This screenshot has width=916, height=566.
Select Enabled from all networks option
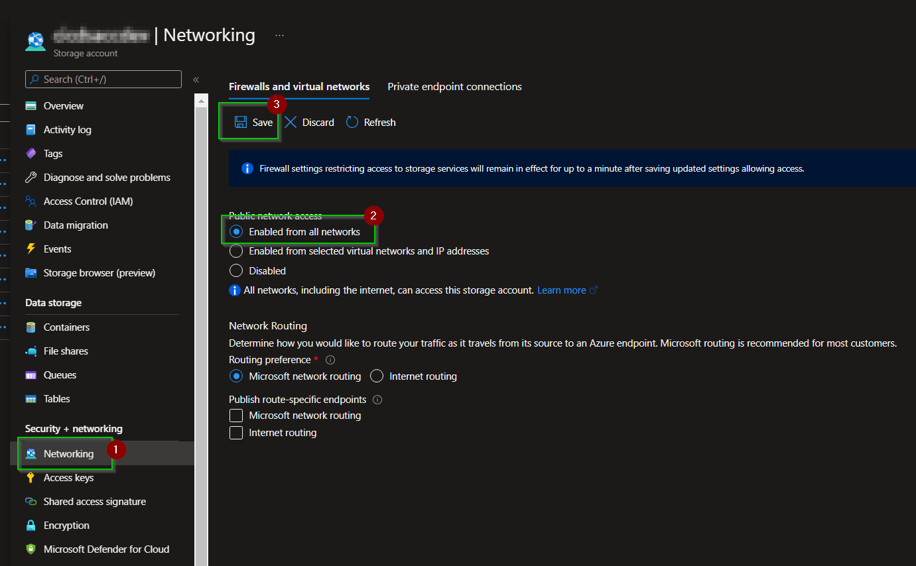point(235,232)
